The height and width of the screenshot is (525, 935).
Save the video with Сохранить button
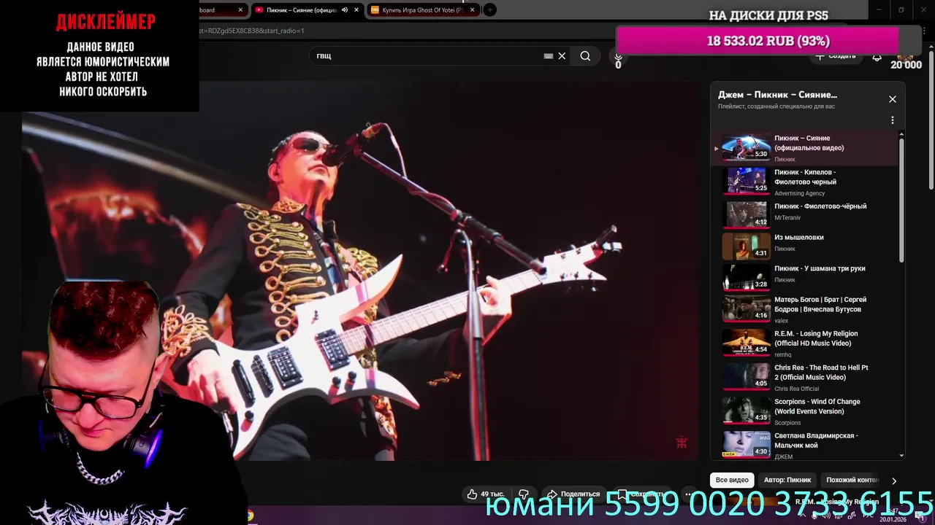tap(641, 494)
